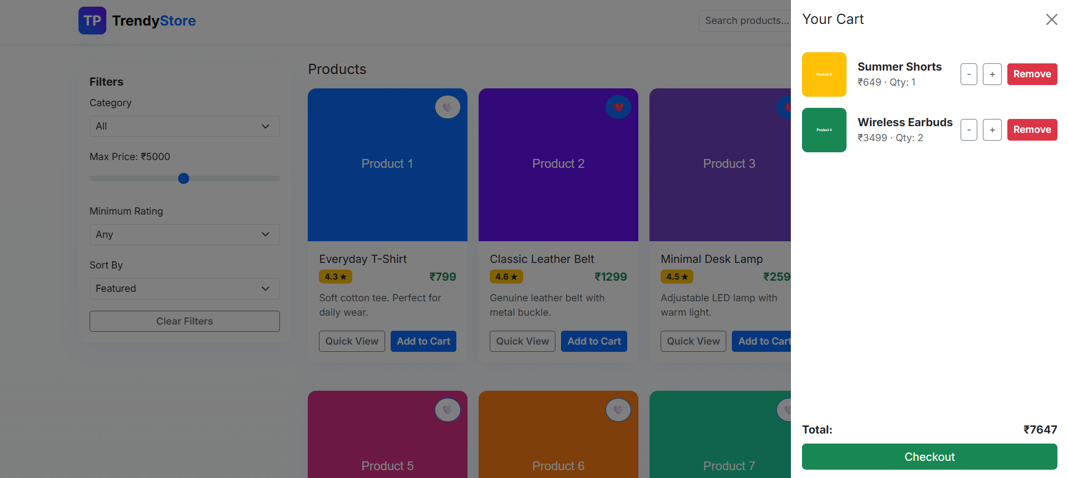
Task: Close the Your Cart panel
Action: [x=1051, y=19]
